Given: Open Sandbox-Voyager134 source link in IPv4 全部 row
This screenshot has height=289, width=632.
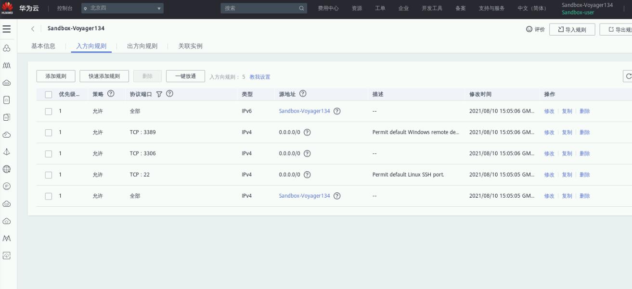Looking at the screenshot, I should pyautogui.click(x=305, y=196).
